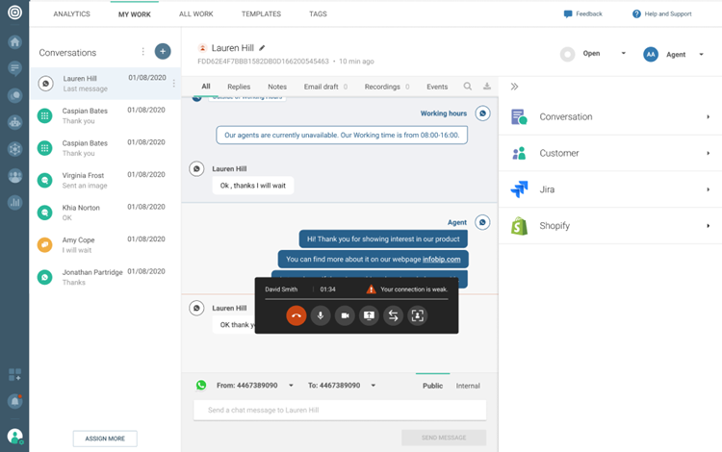Switch to the ALL WORK tab
The image size is (722, 452).
[196, 14]
